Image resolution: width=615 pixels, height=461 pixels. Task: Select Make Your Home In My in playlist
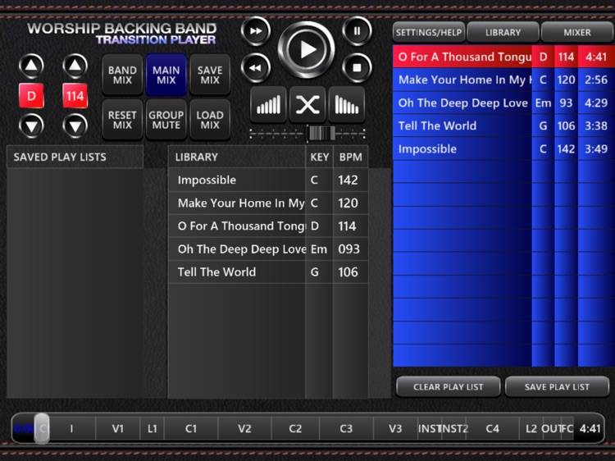click(503, 80)
